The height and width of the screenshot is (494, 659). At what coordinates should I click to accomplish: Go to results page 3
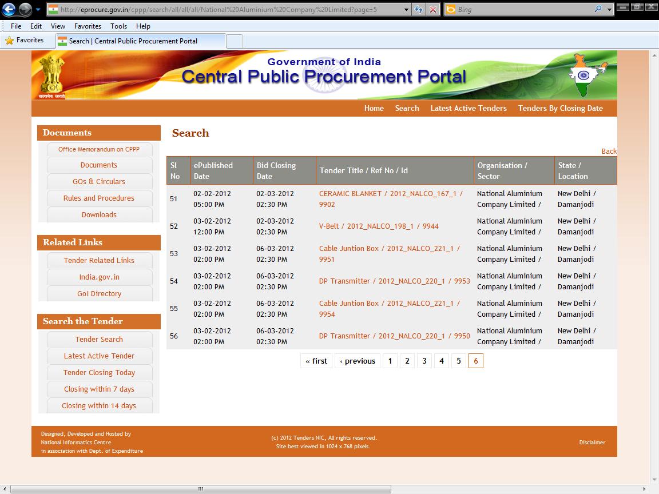click(424, 361)
